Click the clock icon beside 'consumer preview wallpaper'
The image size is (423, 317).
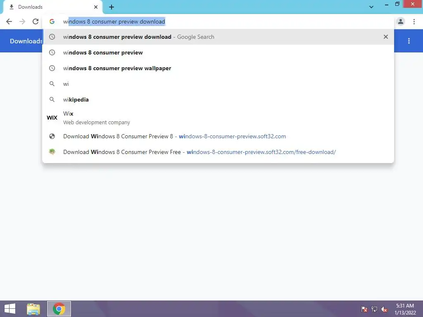52,68
